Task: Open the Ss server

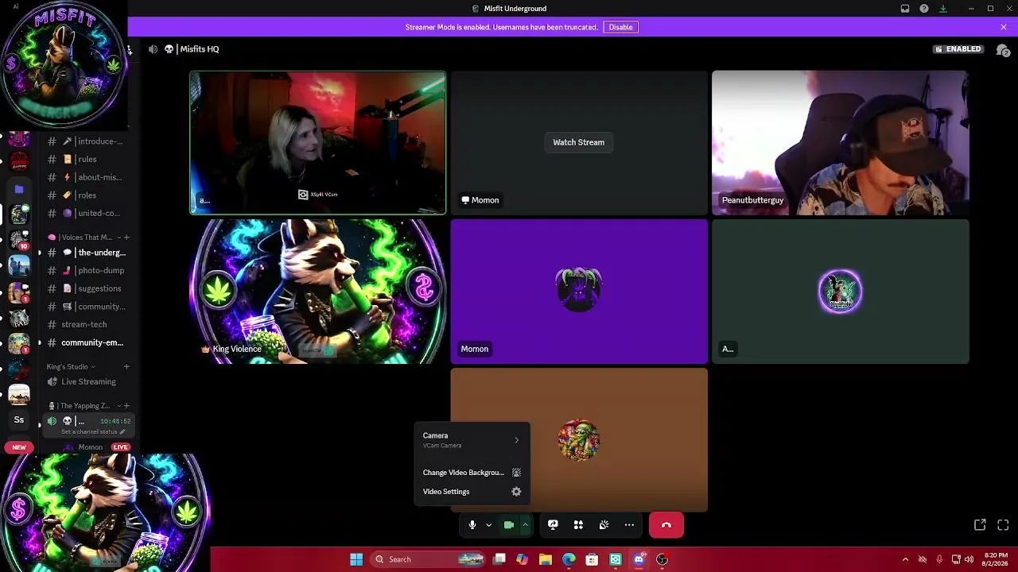Action: pos(18,419)
